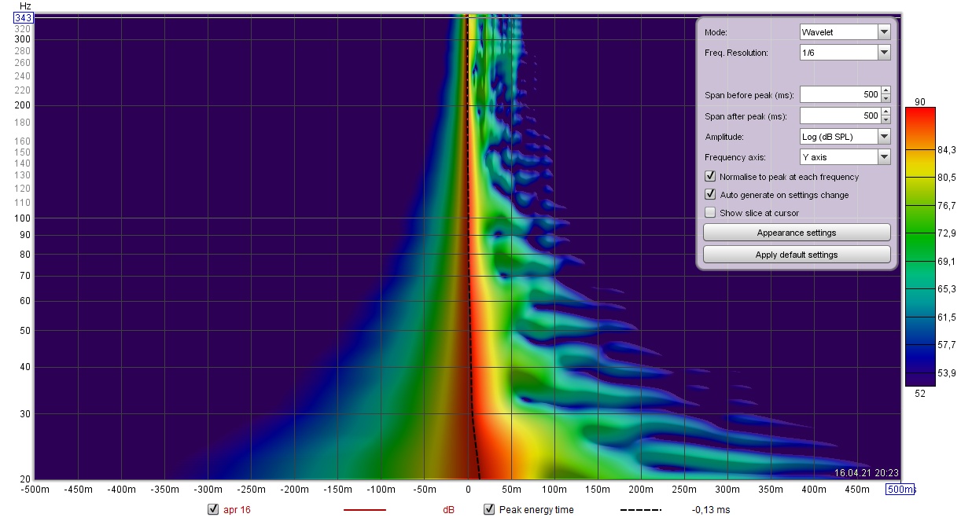Click the Span before peak input field

tap(840, 94)
